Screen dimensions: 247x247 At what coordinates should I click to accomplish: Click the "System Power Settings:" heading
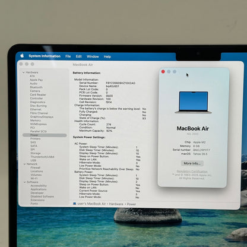coord(89,137)
